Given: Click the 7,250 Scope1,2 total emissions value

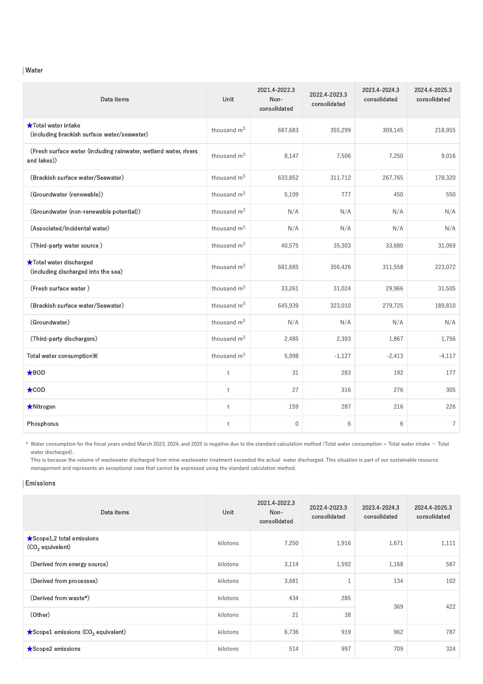Looking at the screenshot, I should [x=291, y=543].
